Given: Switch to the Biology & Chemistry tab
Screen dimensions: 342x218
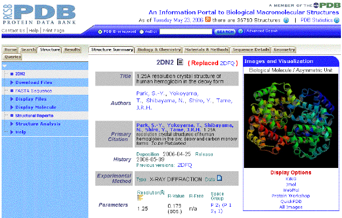Looking at the screenshot, I should pos(159,50).
